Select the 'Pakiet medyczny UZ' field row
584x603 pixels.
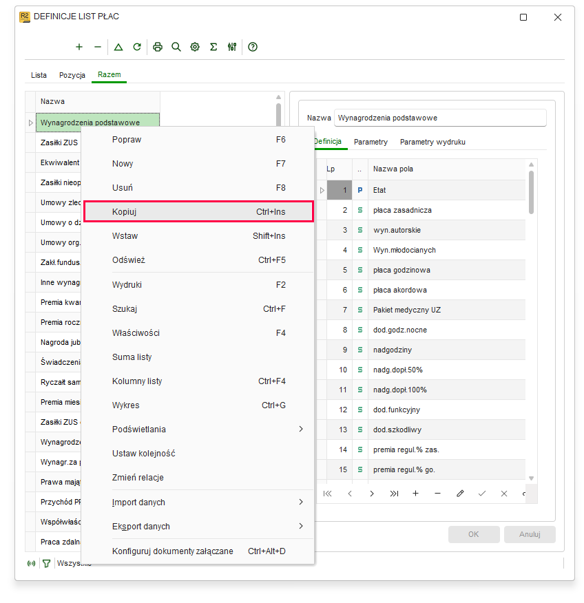(x=422, y=310)
